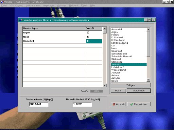Click the Berechnen button
Viewport: 174px width, 130px height.
click(x=139, y=90)
